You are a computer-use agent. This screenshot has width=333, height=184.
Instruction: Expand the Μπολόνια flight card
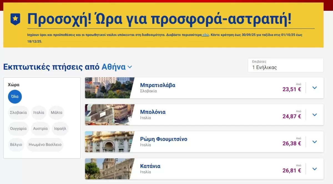(x=314, y=115)
